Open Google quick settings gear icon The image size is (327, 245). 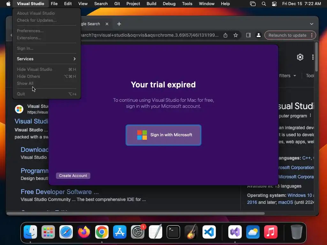pyautogui.click(x=300, y=57)
